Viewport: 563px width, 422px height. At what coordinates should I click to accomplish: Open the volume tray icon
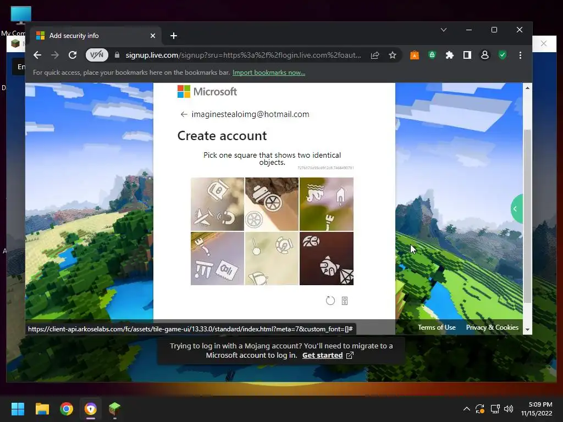(x=509, y=409)
